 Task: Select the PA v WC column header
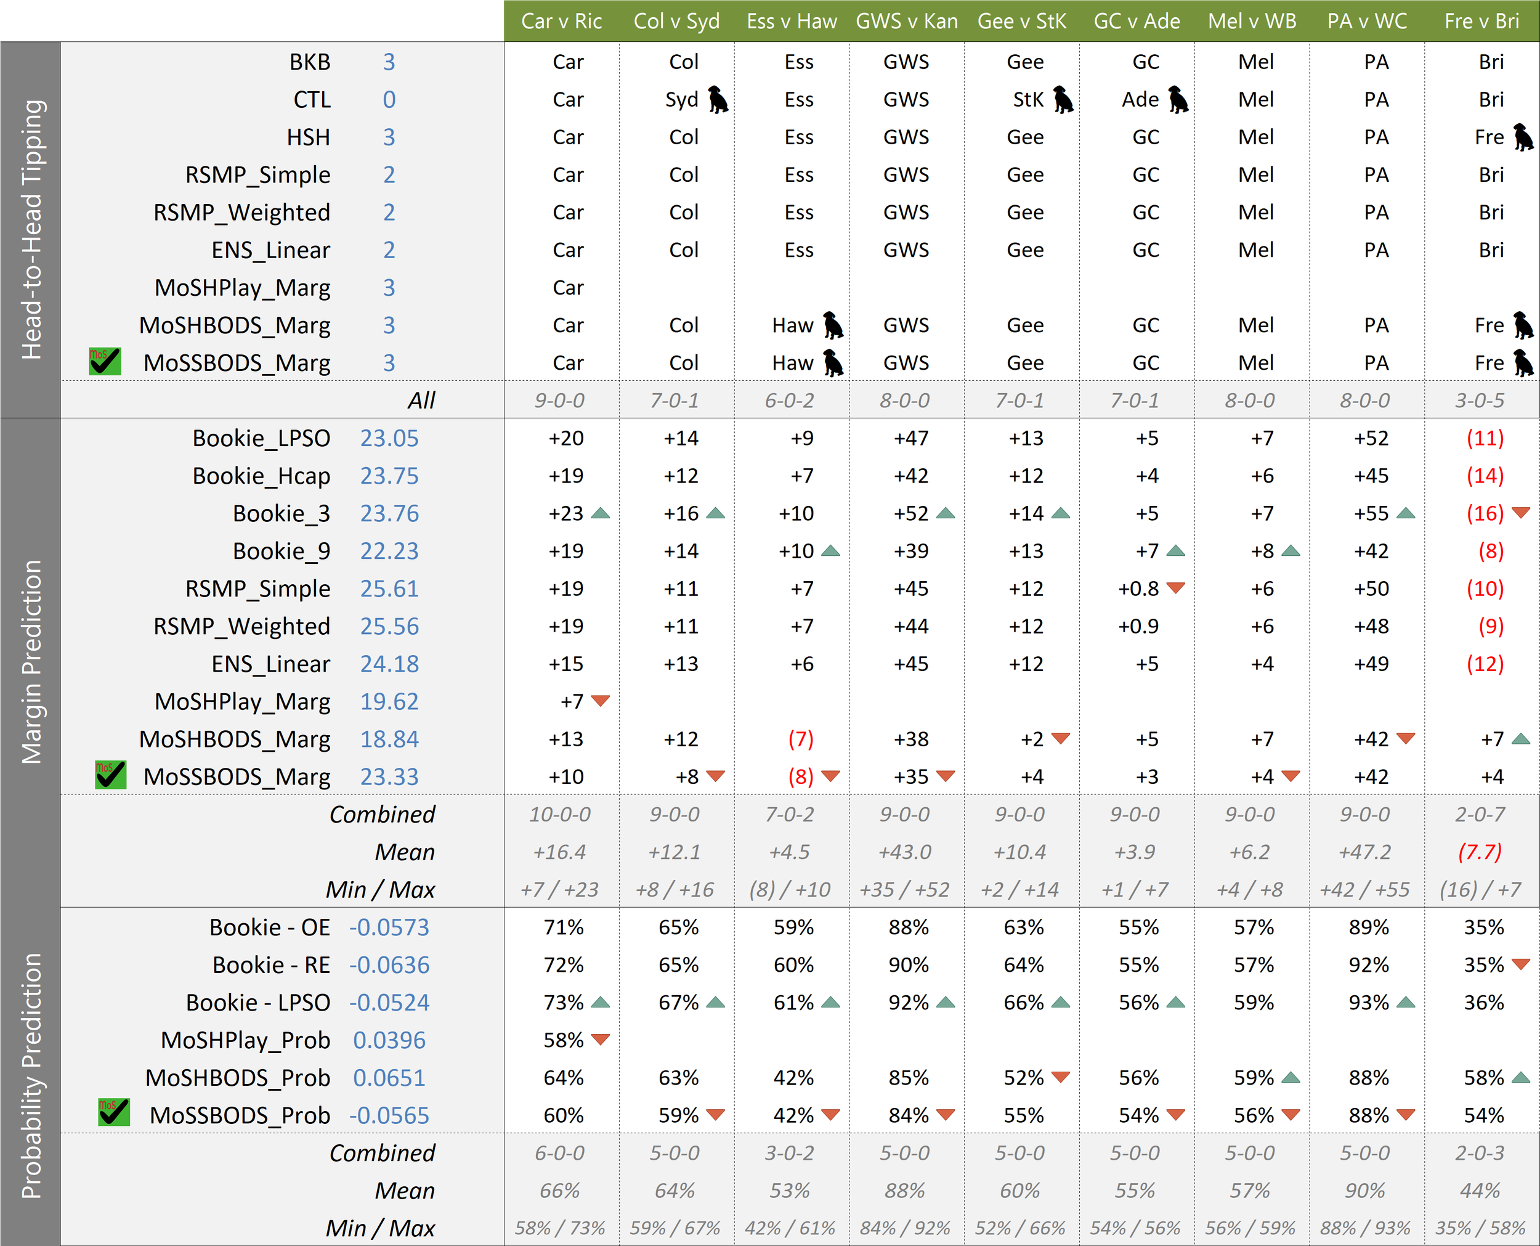[1367, 22]
